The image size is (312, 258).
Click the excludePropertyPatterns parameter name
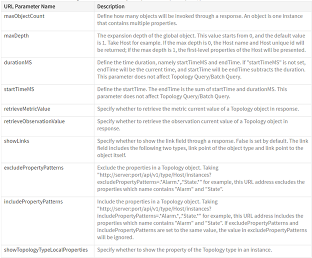pos(33,167)
